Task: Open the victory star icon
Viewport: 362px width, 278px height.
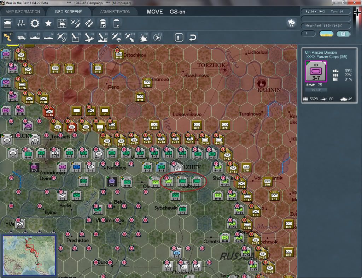Action: pyautogui.click(x=48, y=23)
